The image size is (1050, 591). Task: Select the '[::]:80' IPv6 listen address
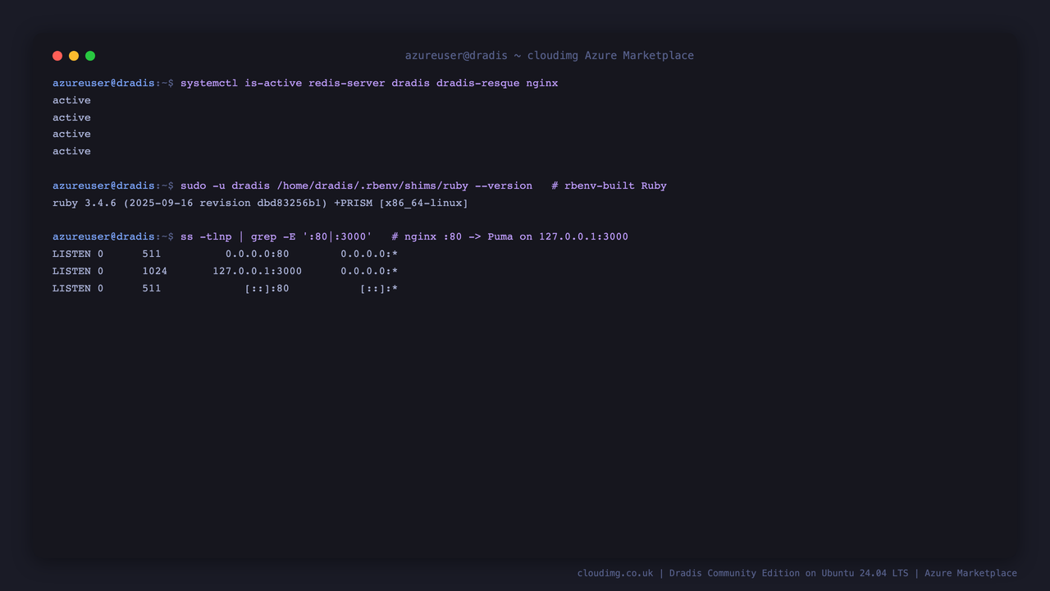[267, 288]
